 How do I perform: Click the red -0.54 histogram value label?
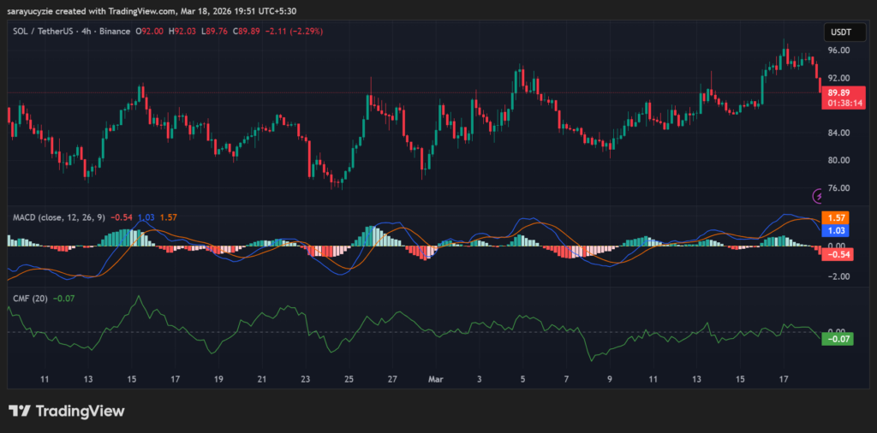point(838,254)
